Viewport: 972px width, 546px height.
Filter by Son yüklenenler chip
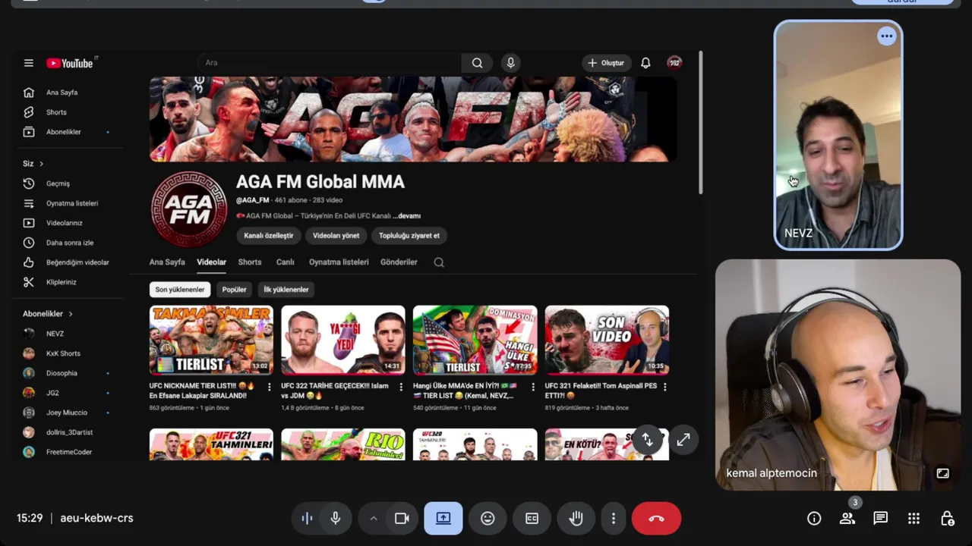180,290
